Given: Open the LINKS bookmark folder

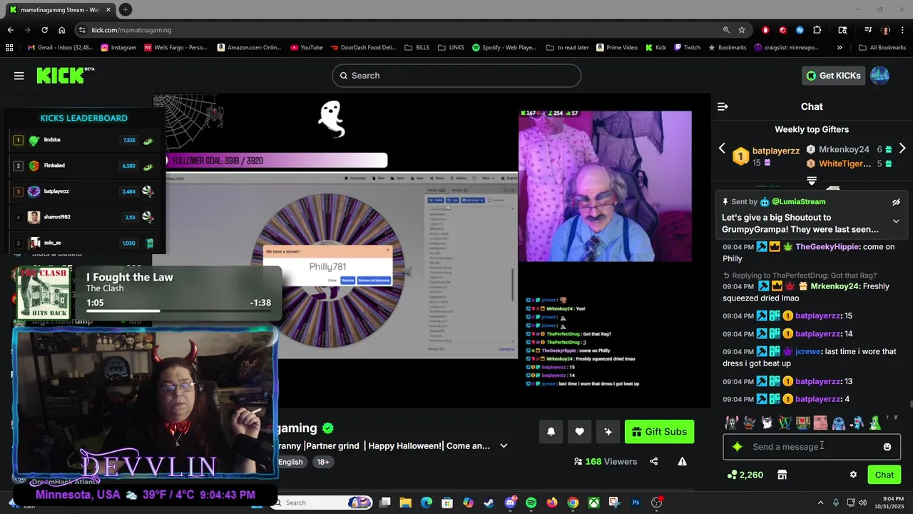Looking at the screenshot, I should coord(451,48).
